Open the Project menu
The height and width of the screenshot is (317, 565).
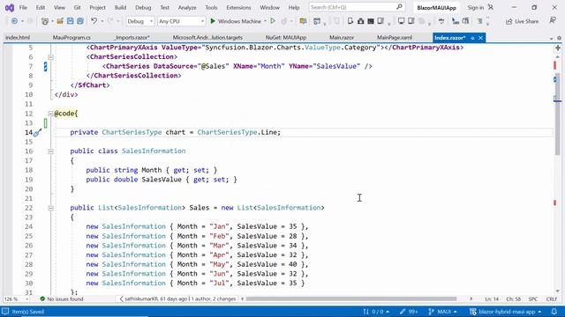pyautogui.click(x=98, y=7)
